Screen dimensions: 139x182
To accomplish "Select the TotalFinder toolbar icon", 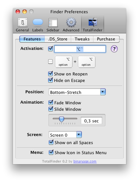I will 92,25.
